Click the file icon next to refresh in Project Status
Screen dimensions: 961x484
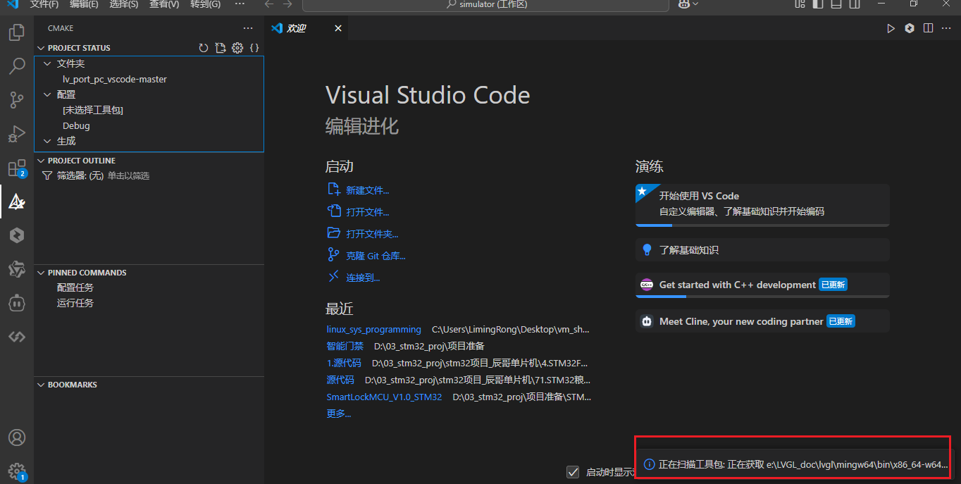(x=221, y=48)
